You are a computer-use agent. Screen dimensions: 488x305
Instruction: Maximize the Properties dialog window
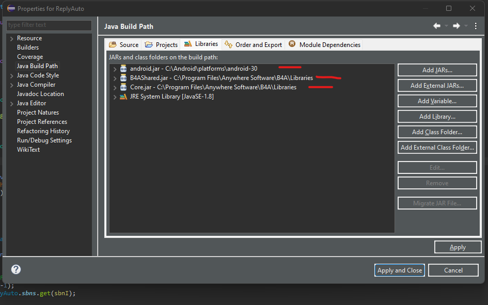449,8
